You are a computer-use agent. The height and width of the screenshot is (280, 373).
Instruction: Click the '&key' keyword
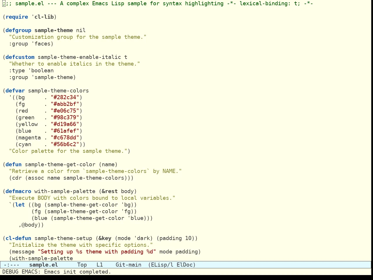[105, 238]
